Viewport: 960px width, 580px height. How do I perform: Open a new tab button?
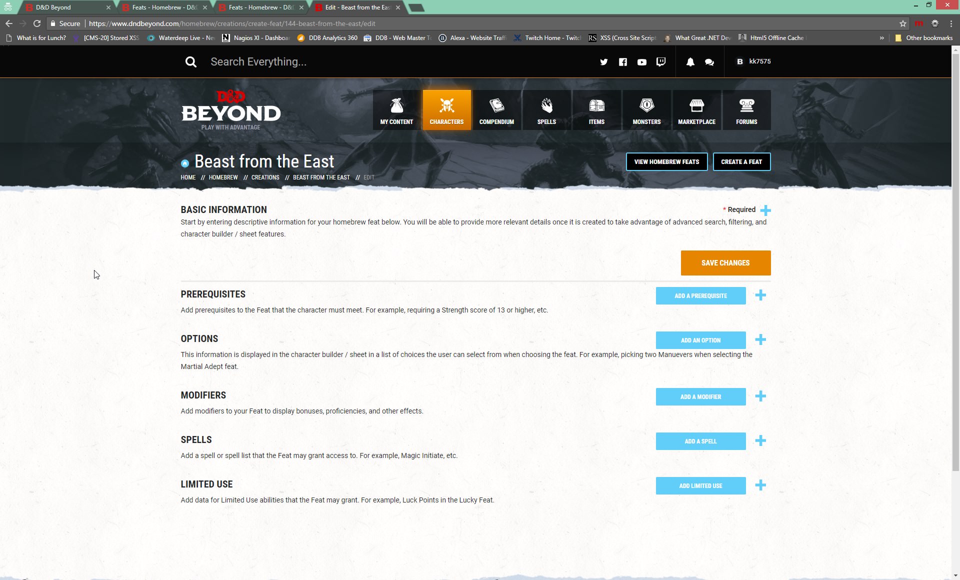tap(416, 7)
